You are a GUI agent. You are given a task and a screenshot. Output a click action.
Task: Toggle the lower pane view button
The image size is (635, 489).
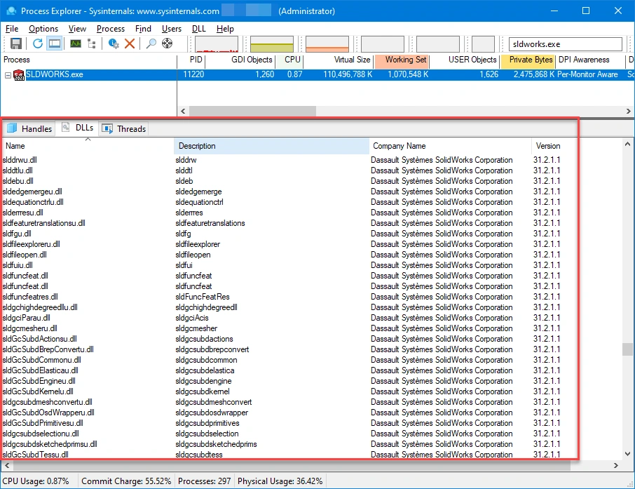point(55,43)
